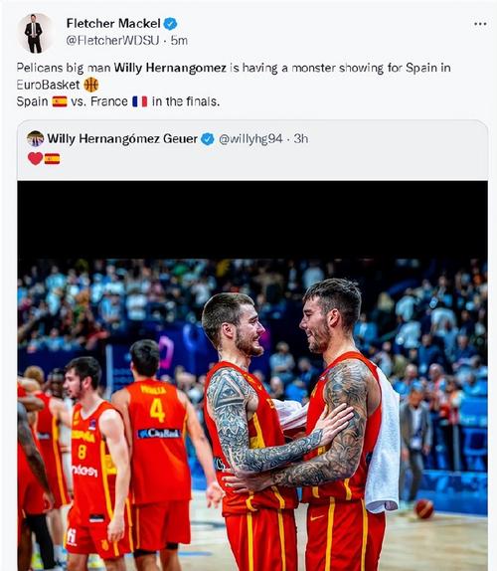Click Fletcher Mackel's blue verified badge
This screenshot has height=571, width=497.
coord(170,24)
